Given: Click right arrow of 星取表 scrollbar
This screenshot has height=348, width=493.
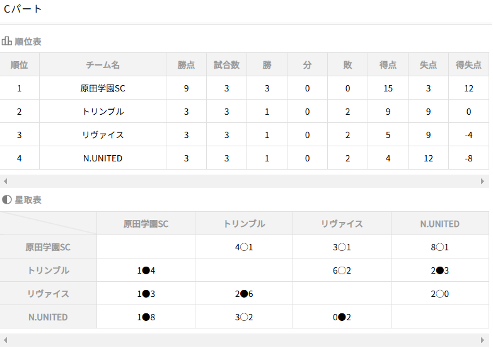Looking at the screenshot, I should [x=483, y=340].
